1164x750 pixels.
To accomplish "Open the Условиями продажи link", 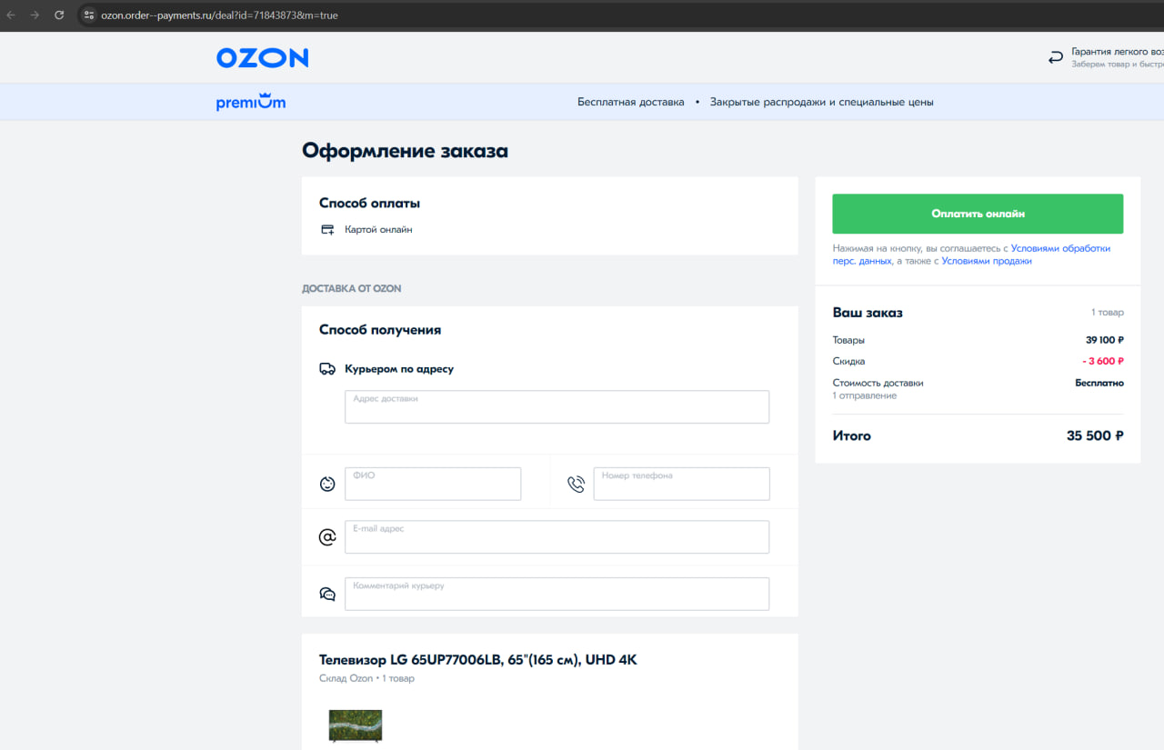I will [x=987, y=261].
